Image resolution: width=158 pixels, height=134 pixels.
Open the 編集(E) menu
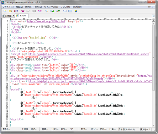tap(19, 7)
